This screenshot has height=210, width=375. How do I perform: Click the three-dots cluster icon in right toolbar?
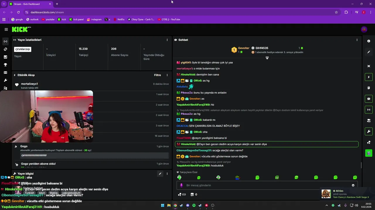coord(369,142)
